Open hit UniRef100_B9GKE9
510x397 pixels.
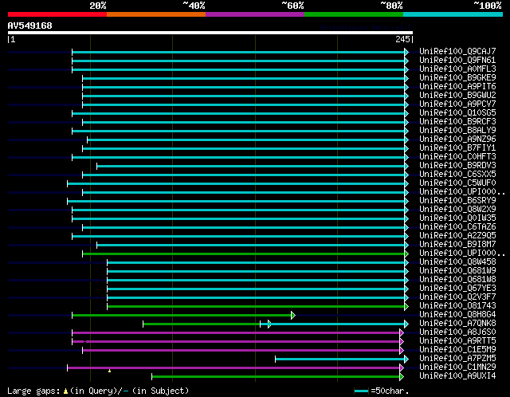click(x=457, y=77)
